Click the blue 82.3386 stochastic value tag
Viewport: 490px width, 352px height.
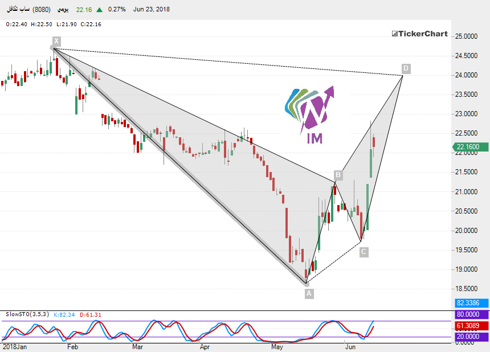tap(471, 304)
